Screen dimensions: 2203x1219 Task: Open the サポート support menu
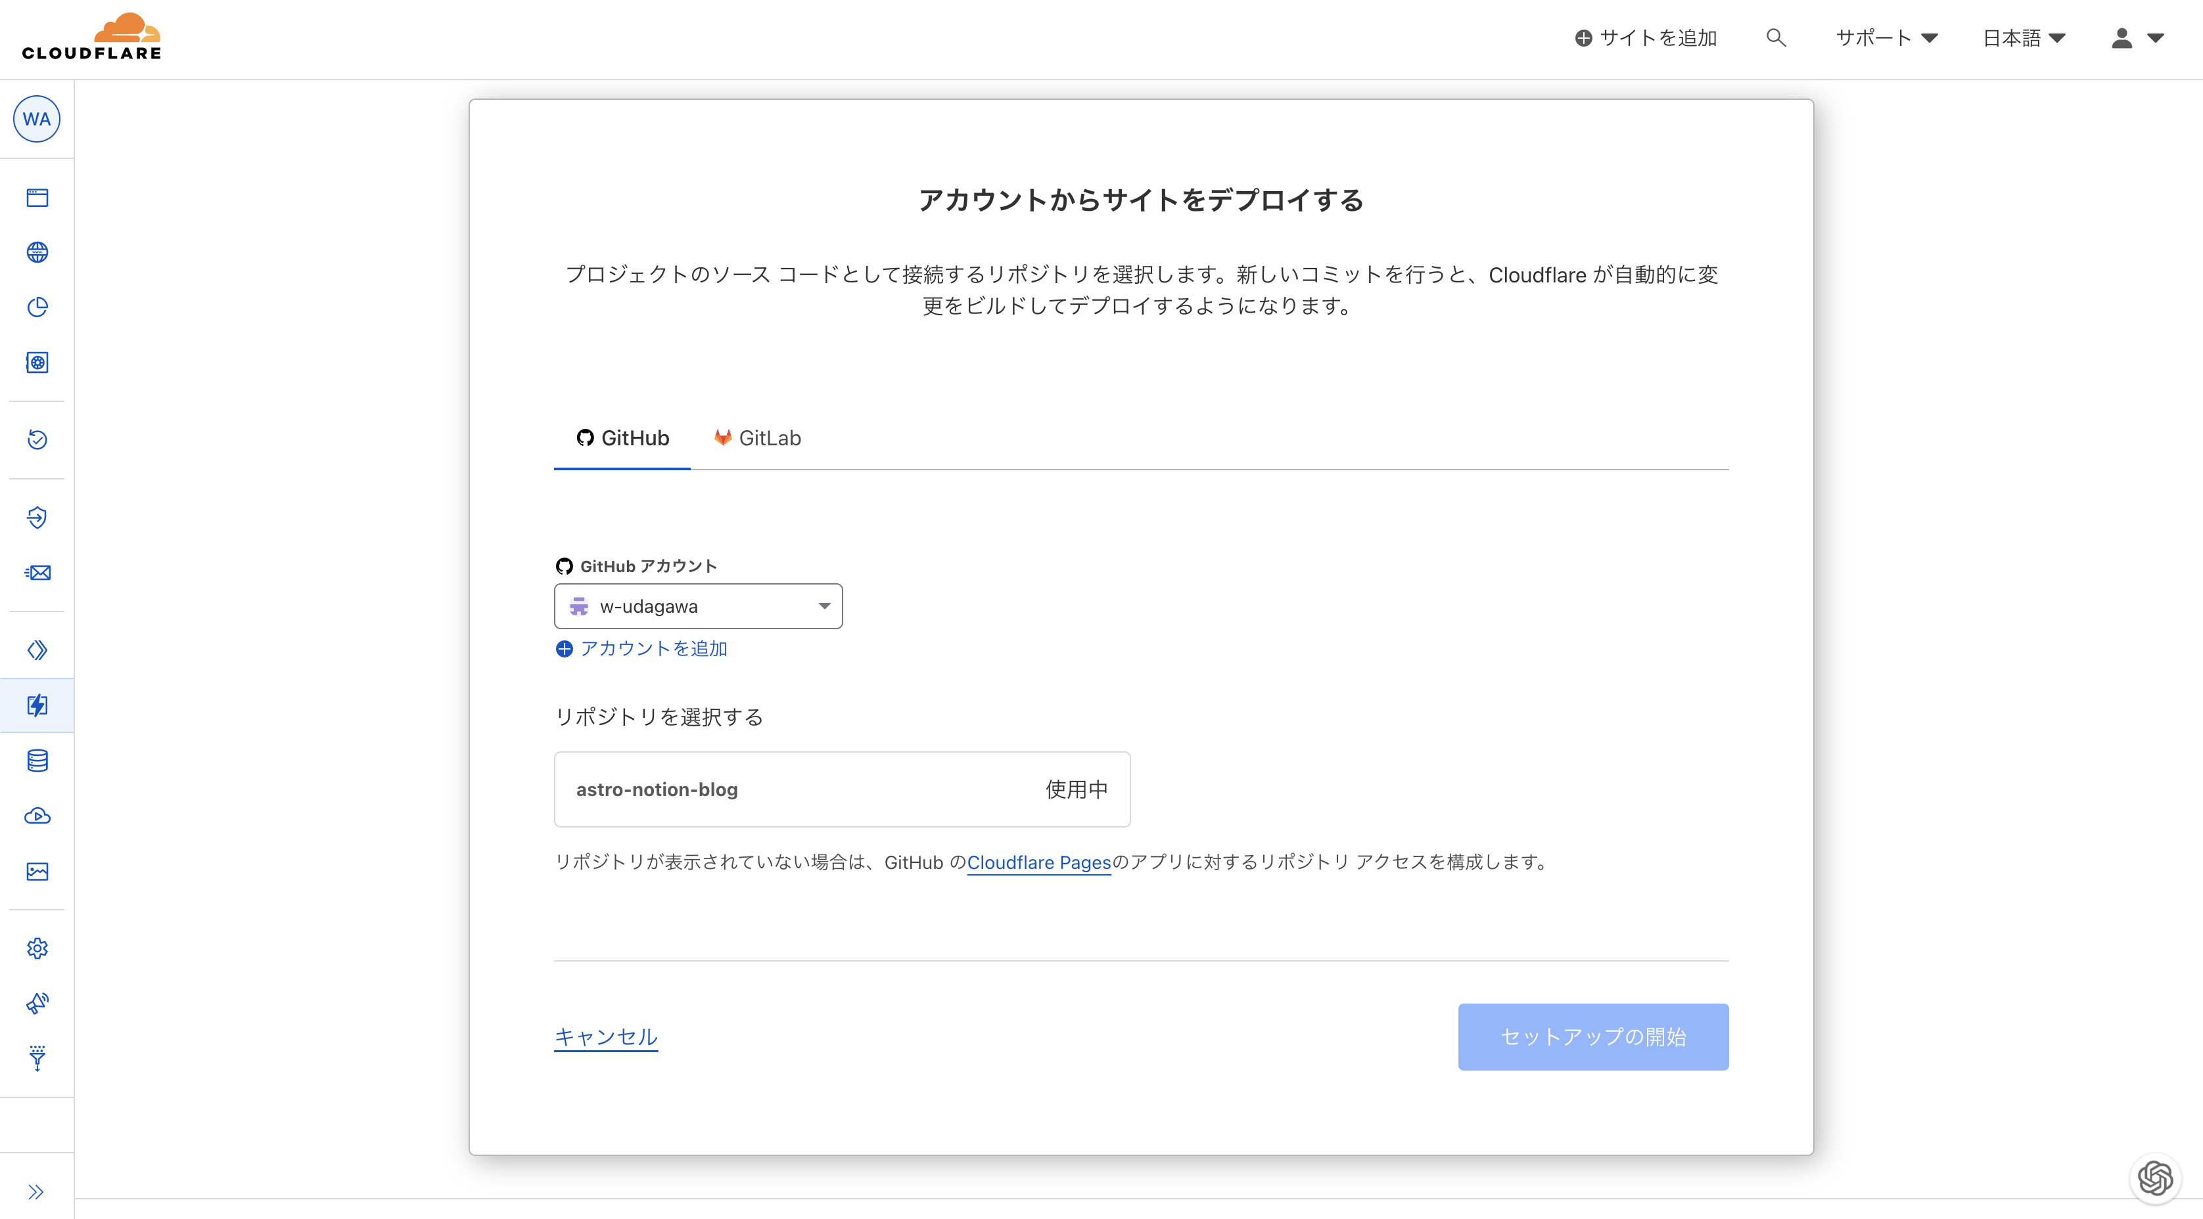pyautogui.click(x=1887, y=37)
